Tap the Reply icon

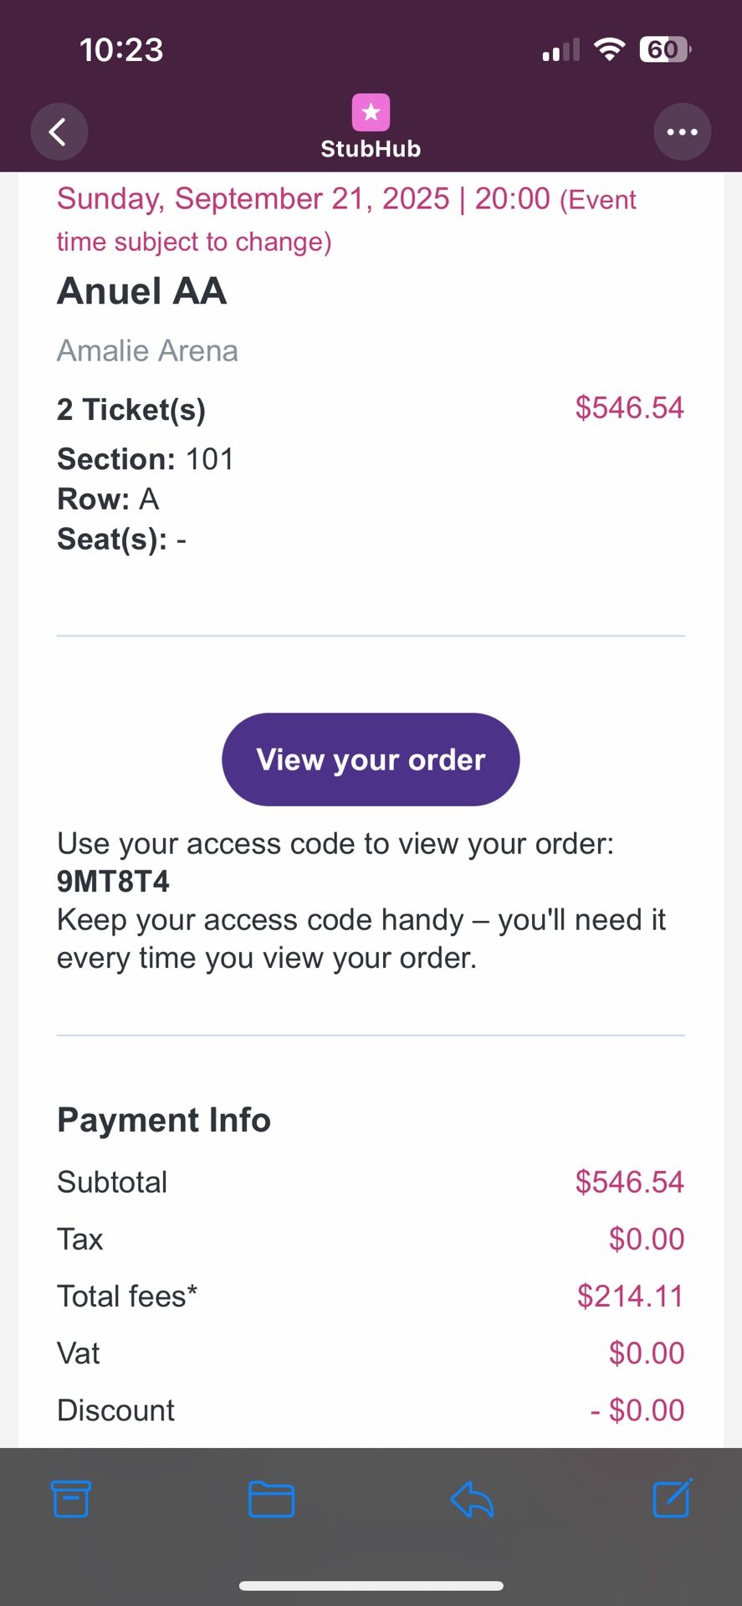(471, 1500)
